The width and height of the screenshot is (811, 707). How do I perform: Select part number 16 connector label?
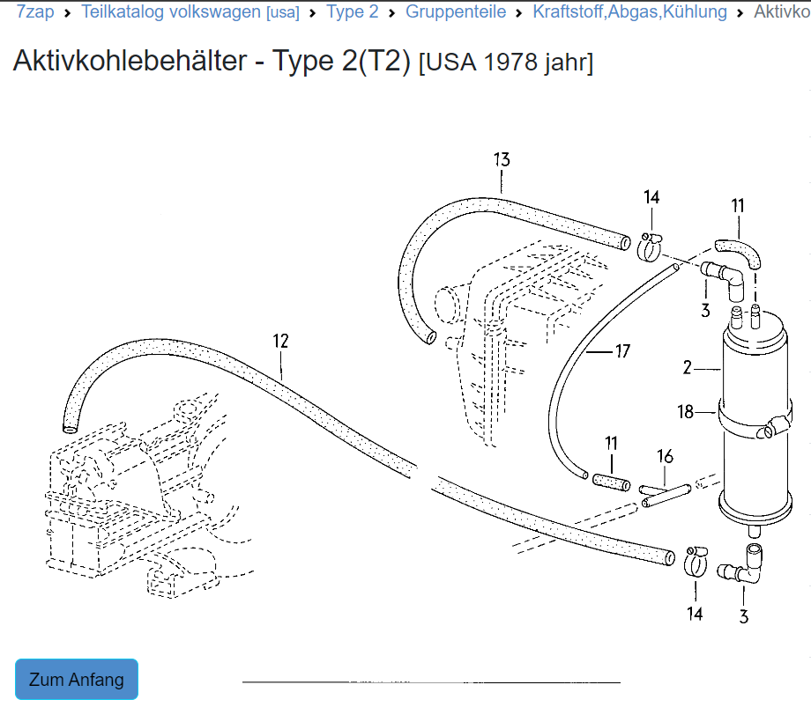pos(666,456)
